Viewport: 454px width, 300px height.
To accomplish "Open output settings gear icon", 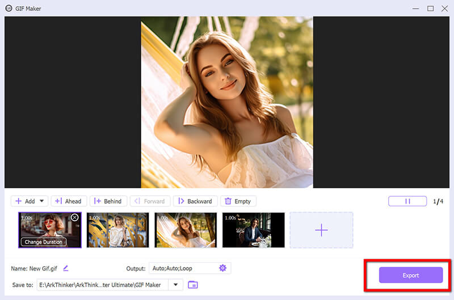I will point(222,268).
